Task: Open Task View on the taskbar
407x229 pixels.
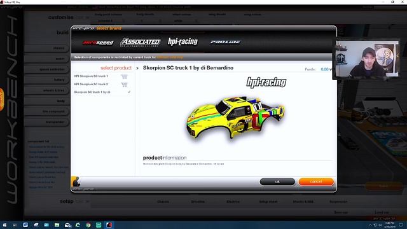Action: point(15,225)
